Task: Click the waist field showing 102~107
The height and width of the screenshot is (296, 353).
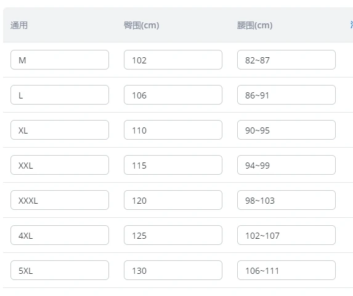Action: [286, 235]
